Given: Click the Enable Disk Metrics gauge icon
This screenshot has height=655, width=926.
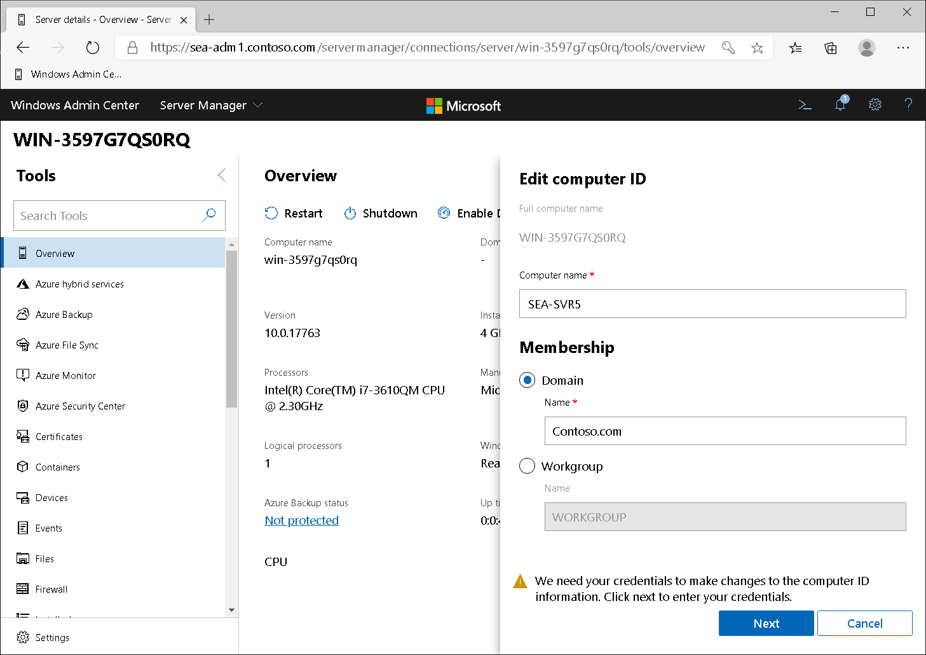Looking at the screenshot, I should click(x=444, y=213).
